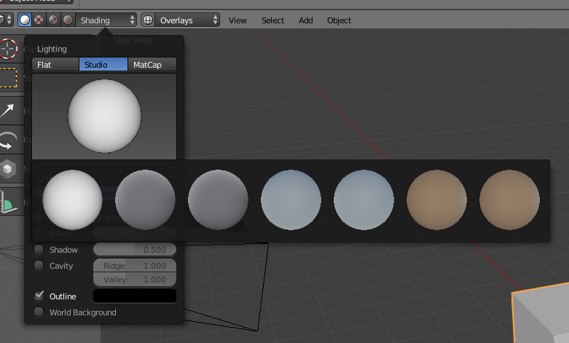Pick the first dark gray studio sphere

coord(145,200)
